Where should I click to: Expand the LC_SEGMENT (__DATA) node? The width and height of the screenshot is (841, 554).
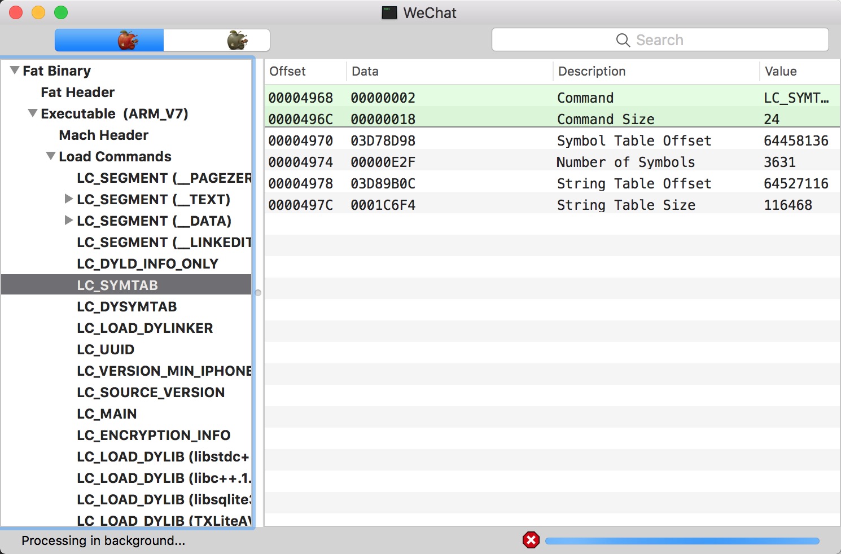click(x=69, y=221)
